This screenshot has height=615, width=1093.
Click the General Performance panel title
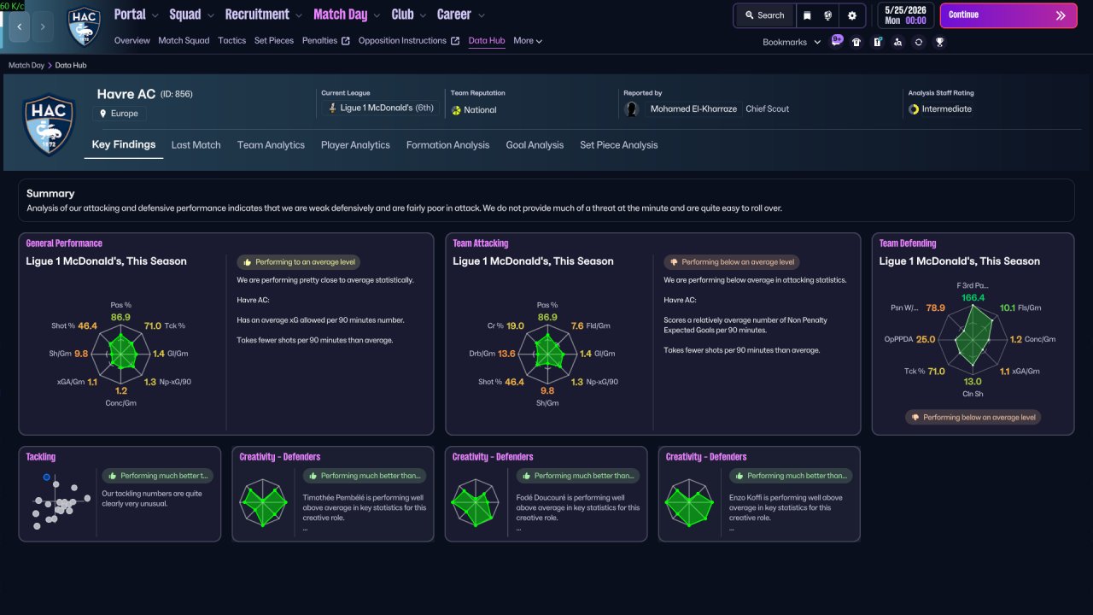click(x=64, y=243)
